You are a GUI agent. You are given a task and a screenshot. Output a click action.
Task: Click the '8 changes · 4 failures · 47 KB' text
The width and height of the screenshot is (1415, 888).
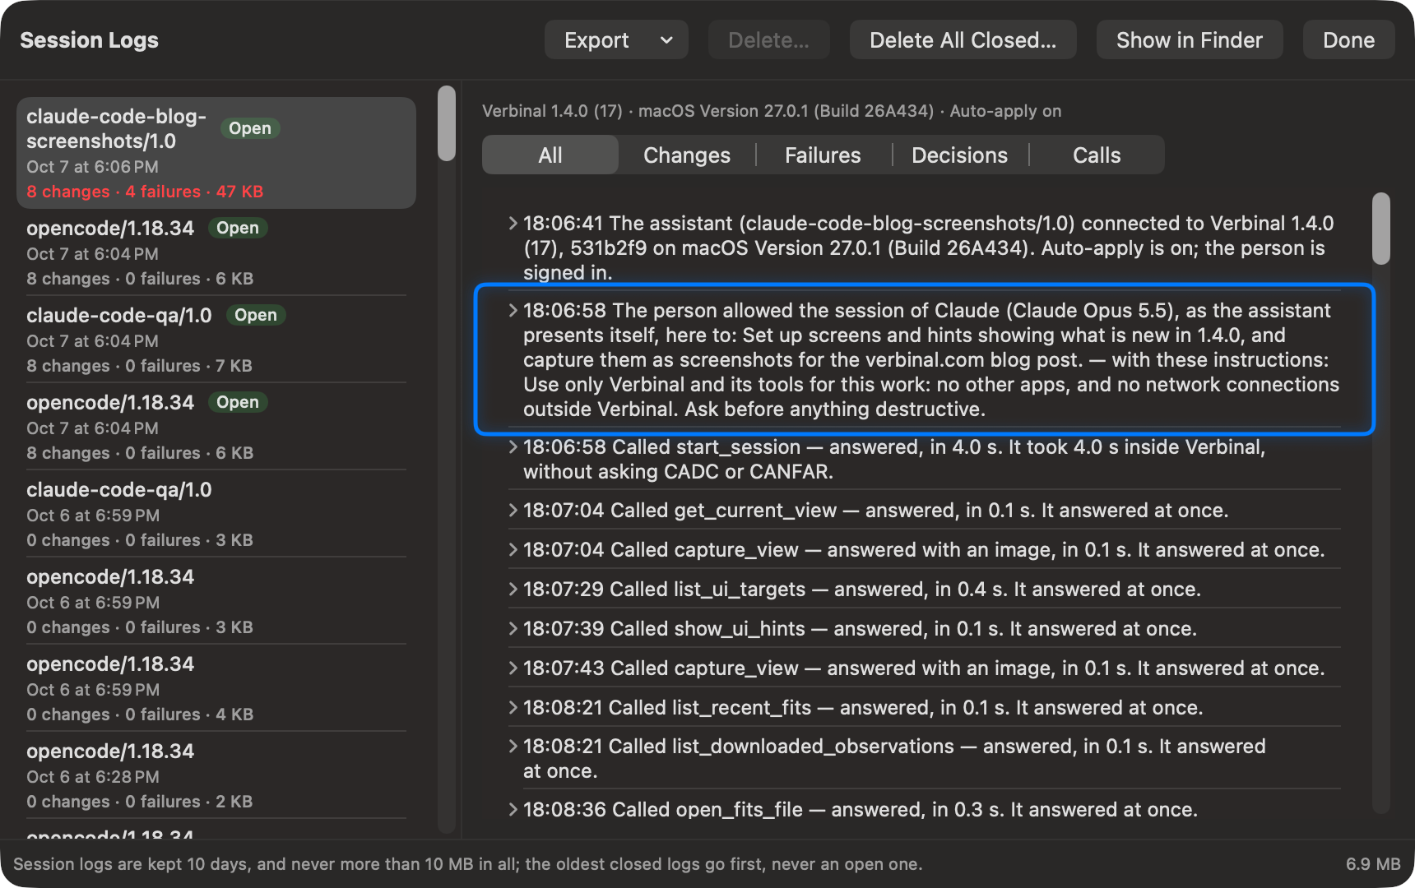pos(145,192)
